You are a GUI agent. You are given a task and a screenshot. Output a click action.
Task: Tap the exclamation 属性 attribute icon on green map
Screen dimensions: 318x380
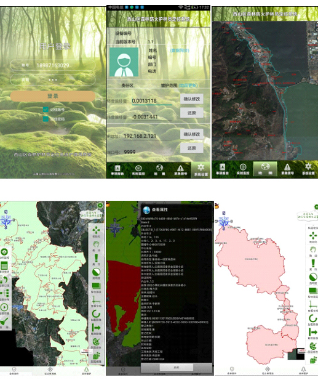[x=96, y=258]
